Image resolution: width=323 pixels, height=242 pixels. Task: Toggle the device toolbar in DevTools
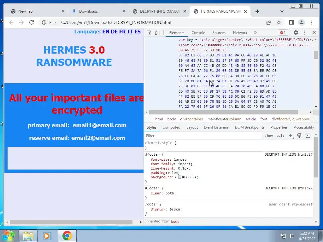click(157, 32)
